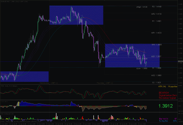Click the current price tag on price axis
Screen dimensions: 183x125
click(x=180, y=61)
